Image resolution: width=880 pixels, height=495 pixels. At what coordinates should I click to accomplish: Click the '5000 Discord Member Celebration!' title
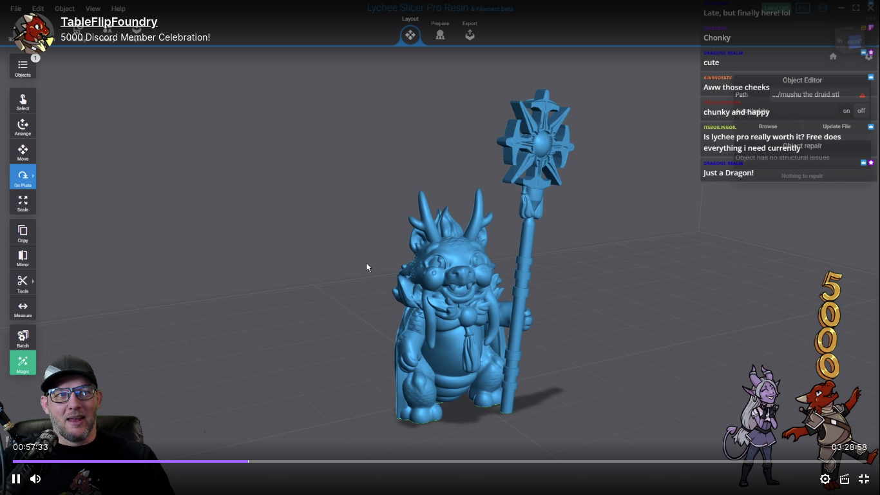(135, 37)
